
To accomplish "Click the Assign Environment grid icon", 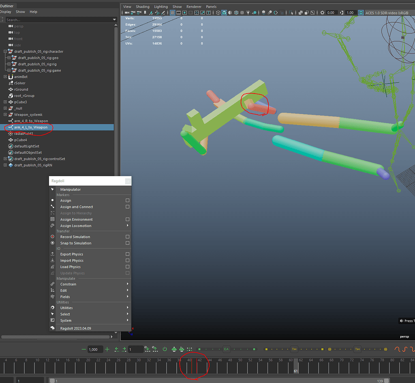I will pos(52,219).
